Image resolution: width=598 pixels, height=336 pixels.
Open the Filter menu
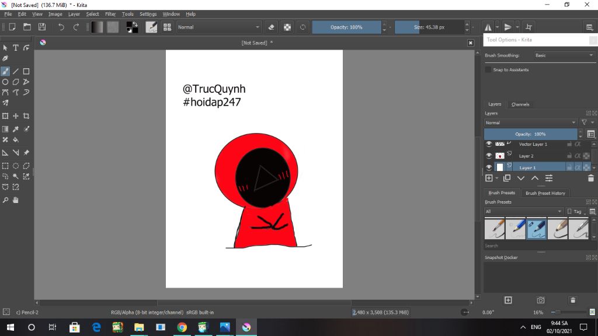(110, 14)
